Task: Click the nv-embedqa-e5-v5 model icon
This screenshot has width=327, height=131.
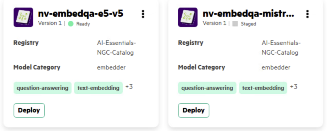Action: click(23, 17)
